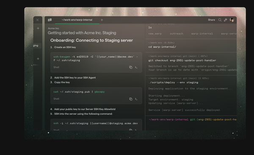Click 'Deploying application to the staging environment' line
Viewport: 254px width, 155px height.
click(x=190, y=89)
